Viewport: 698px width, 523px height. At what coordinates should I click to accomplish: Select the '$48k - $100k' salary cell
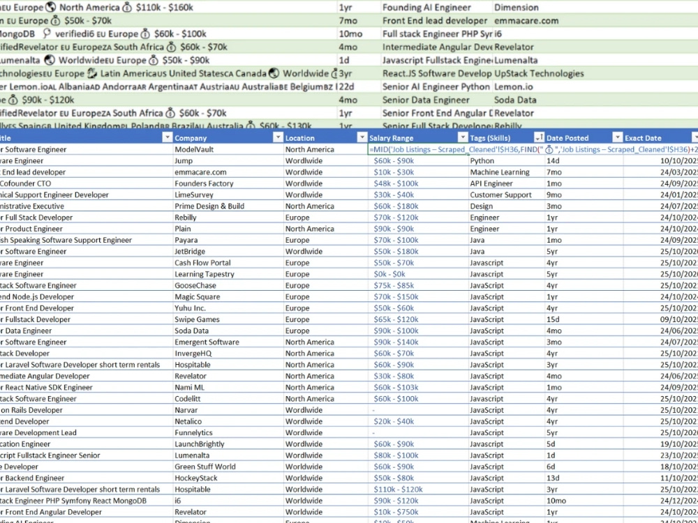pyautogui.click(x=418, y=183)
